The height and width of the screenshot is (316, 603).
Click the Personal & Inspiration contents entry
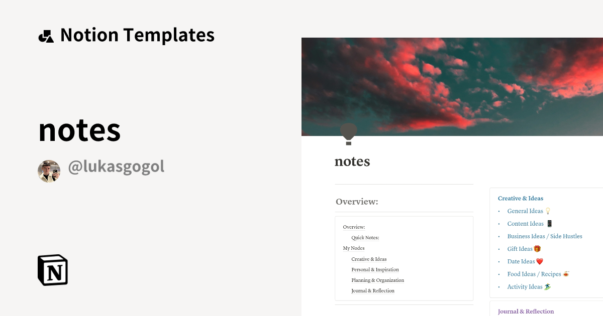[x=375, y=269]
